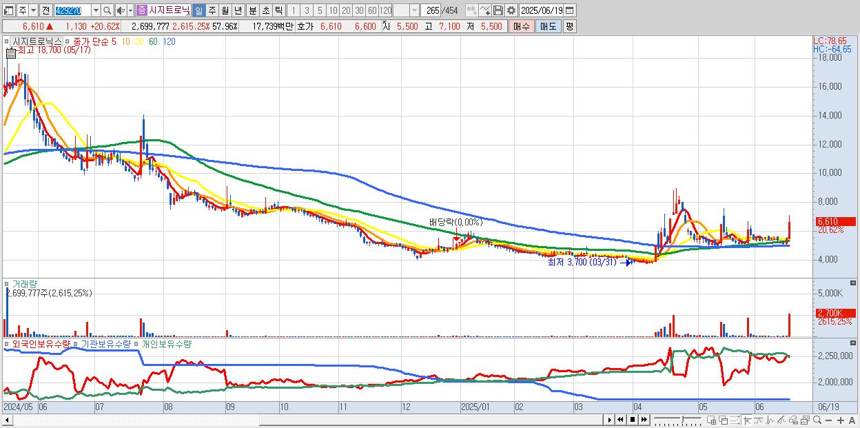The height and width of the screenshot is (428, 860).
Task: Toggle the 120-day moving average legend
Action: 169,41
